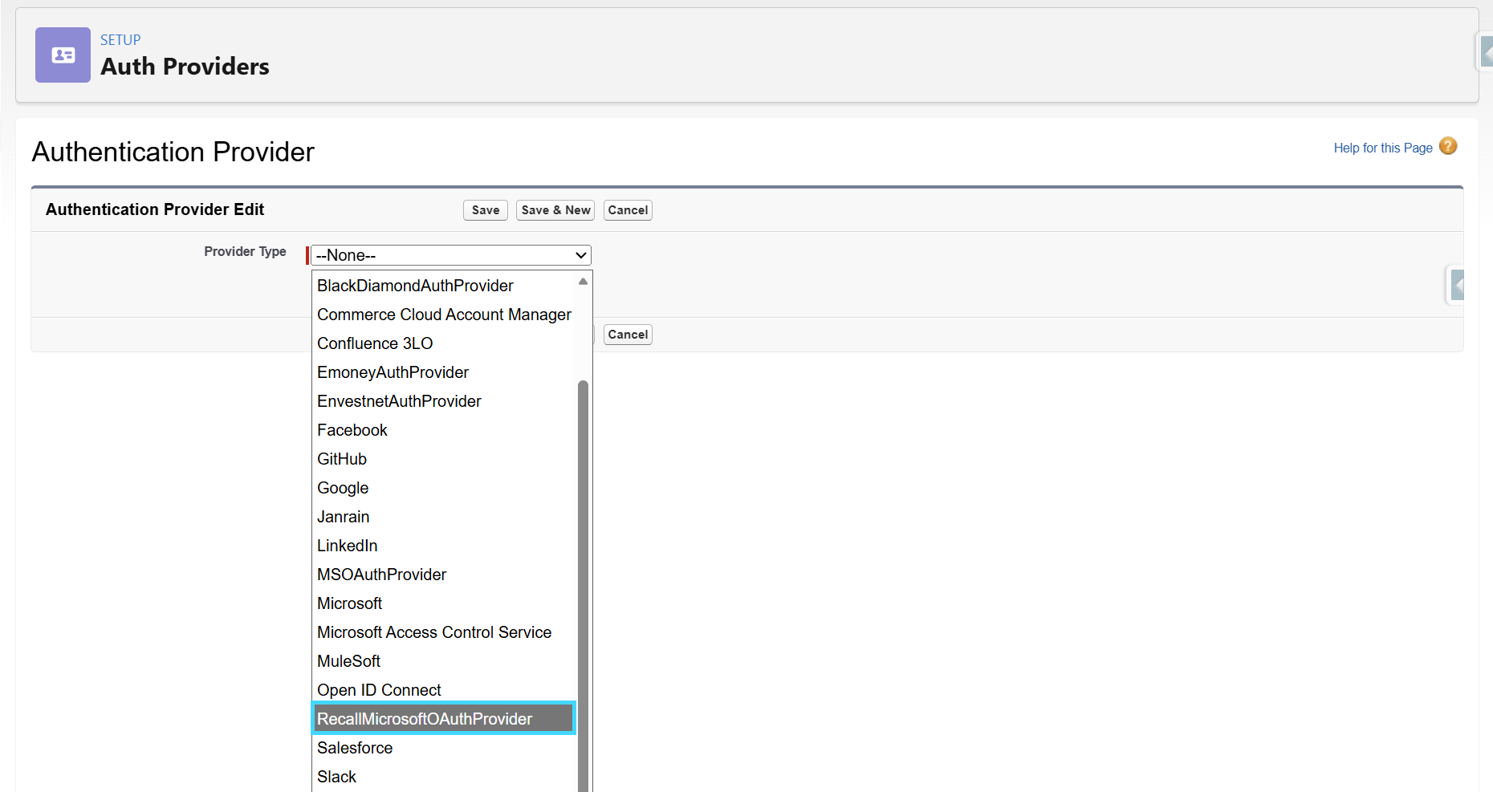The width and height of the screenshot is (1493, 792).
Task: Select GitHub from the provider list
Action: pos(444,459)
